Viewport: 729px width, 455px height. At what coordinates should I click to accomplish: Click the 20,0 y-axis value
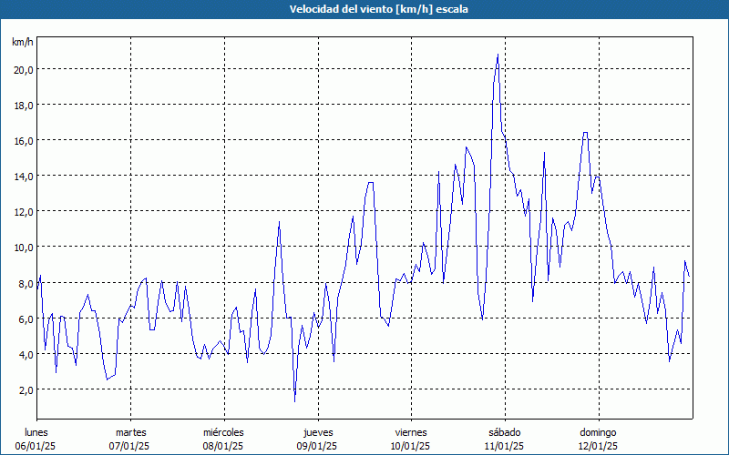pos(24,70)
